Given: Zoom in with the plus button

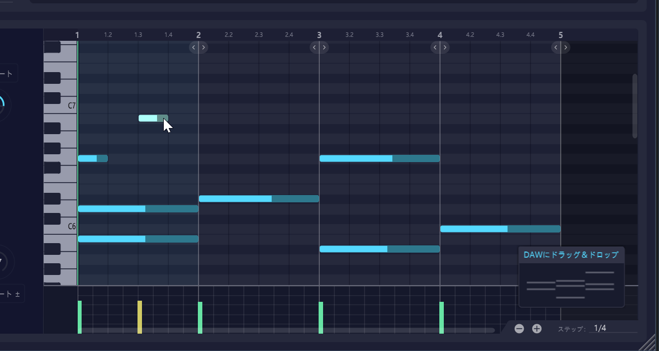Looking at the screenshot, I should point(537,329).
